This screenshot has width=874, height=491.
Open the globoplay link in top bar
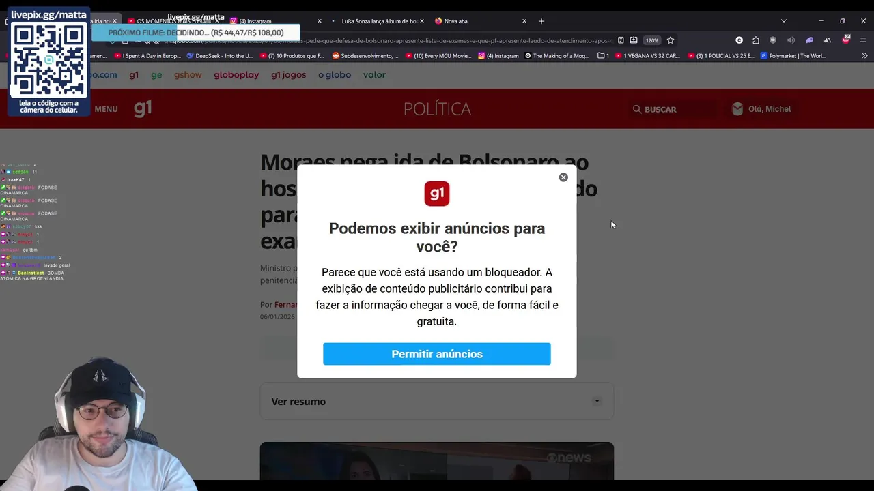click(236, 75)
